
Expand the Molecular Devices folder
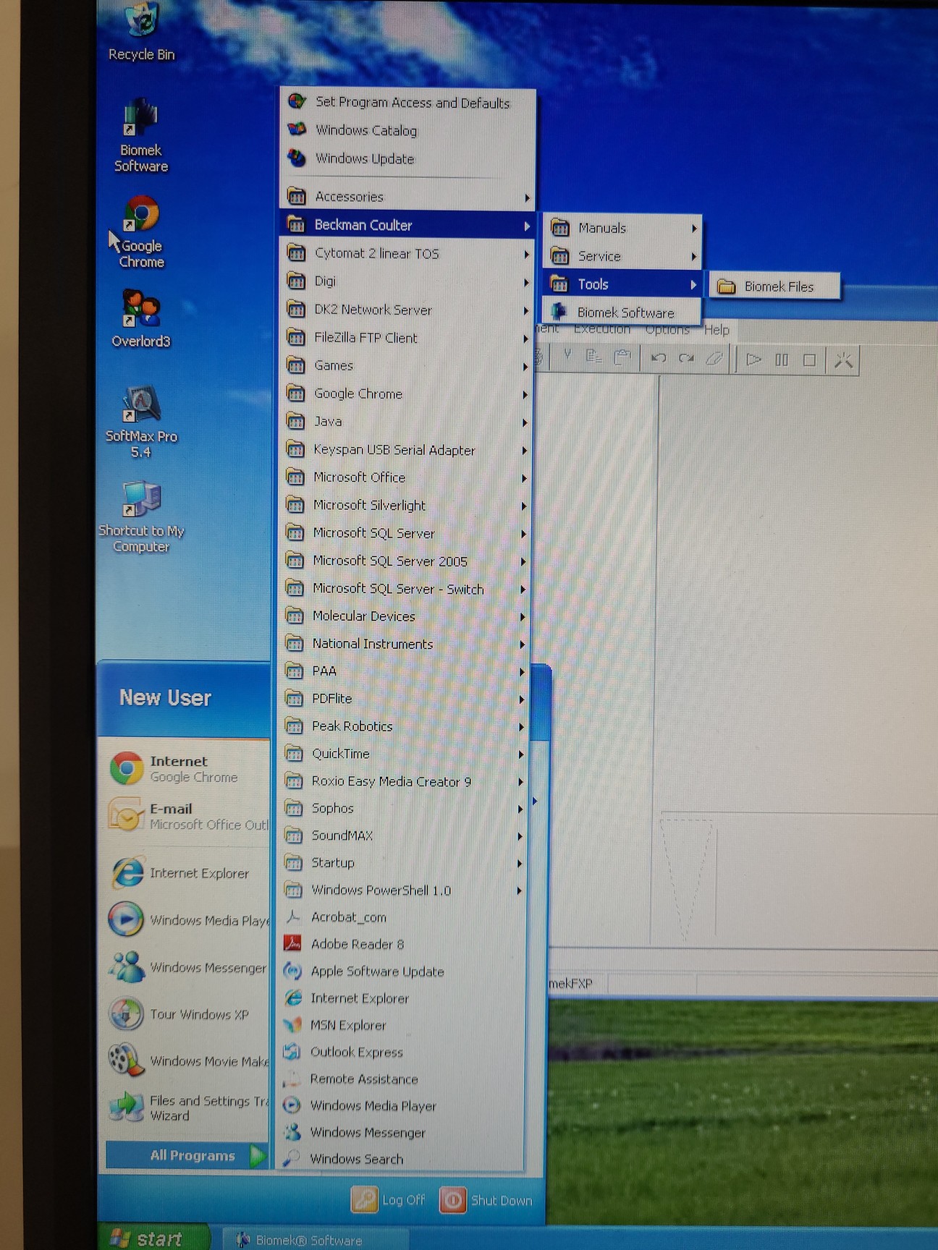(404, 616)
